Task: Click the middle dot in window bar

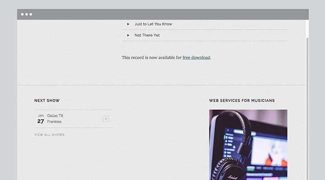Action: 27,14
